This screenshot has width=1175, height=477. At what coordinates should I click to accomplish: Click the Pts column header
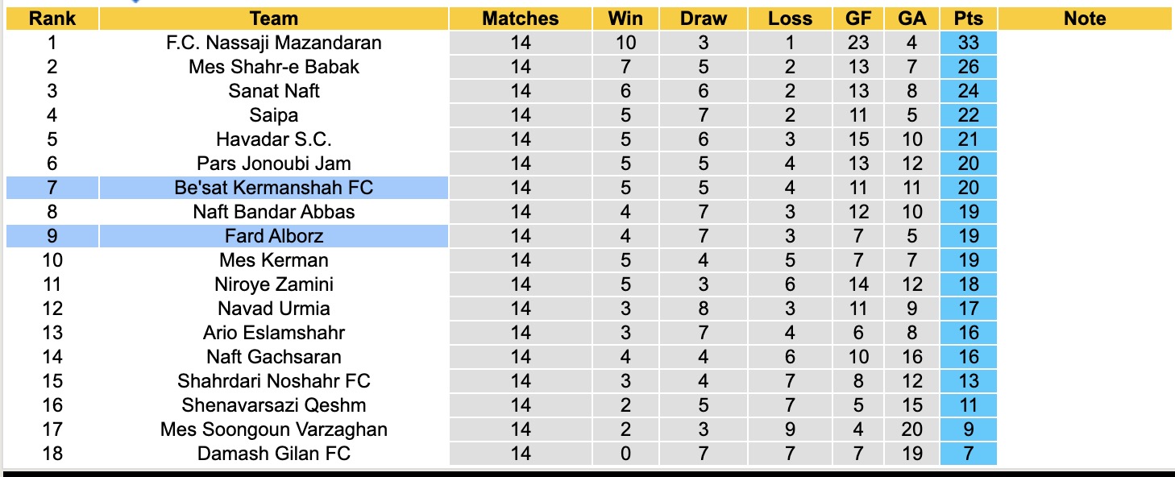(x=968, y=19)
